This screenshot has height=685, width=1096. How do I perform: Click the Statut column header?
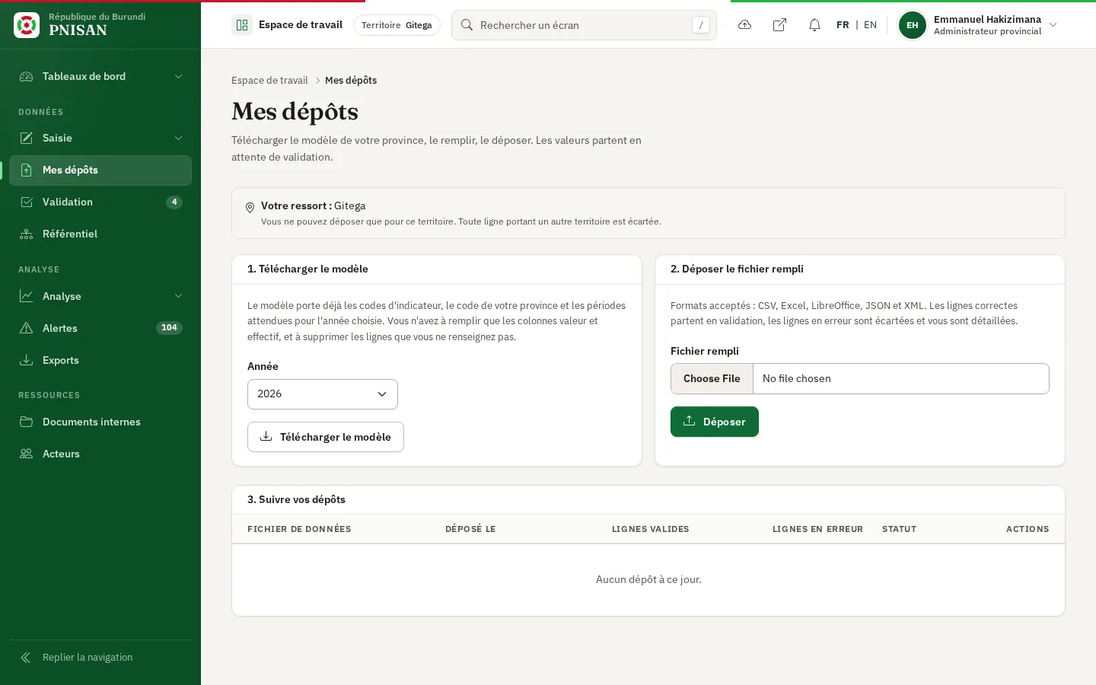pos(899,529)
